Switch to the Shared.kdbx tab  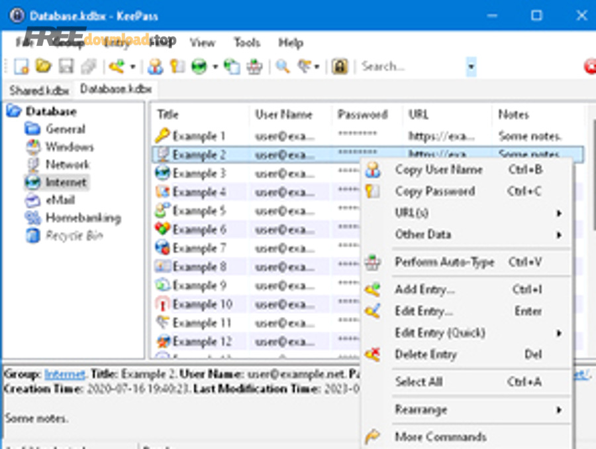point(39,90)
